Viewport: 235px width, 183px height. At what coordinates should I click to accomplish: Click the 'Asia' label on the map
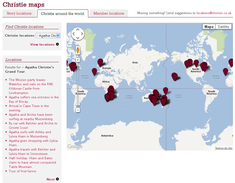click(135, 62)
